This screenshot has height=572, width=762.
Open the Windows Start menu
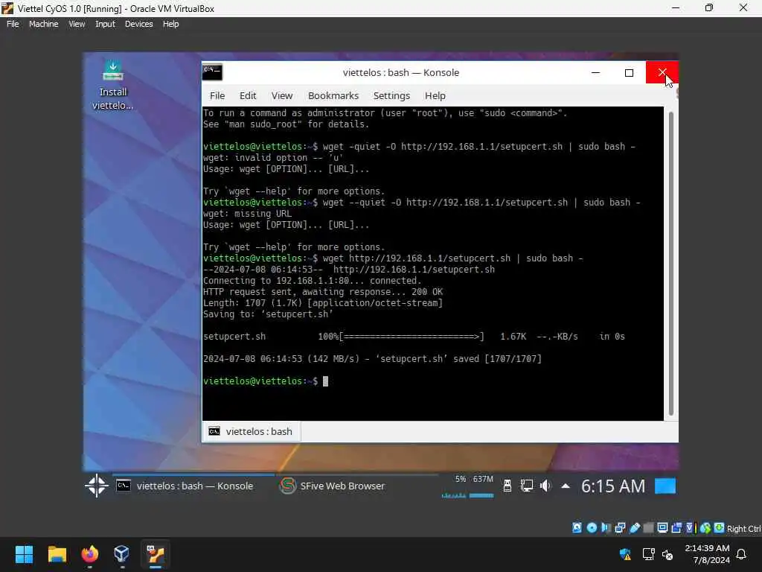[24, 554]
